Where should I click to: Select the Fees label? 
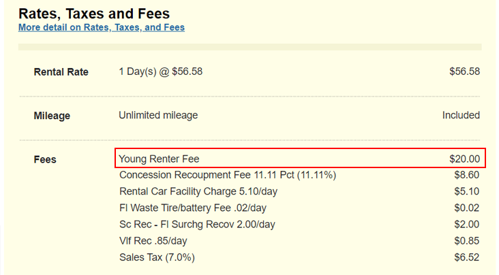coord(45,159)
